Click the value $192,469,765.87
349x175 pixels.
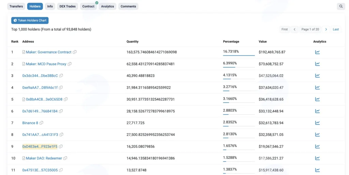click(x=272, y=52)
